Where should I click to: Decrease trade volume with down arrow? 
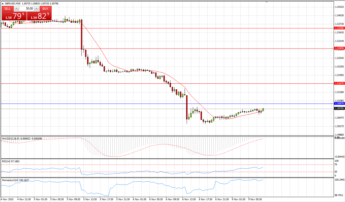17,9
